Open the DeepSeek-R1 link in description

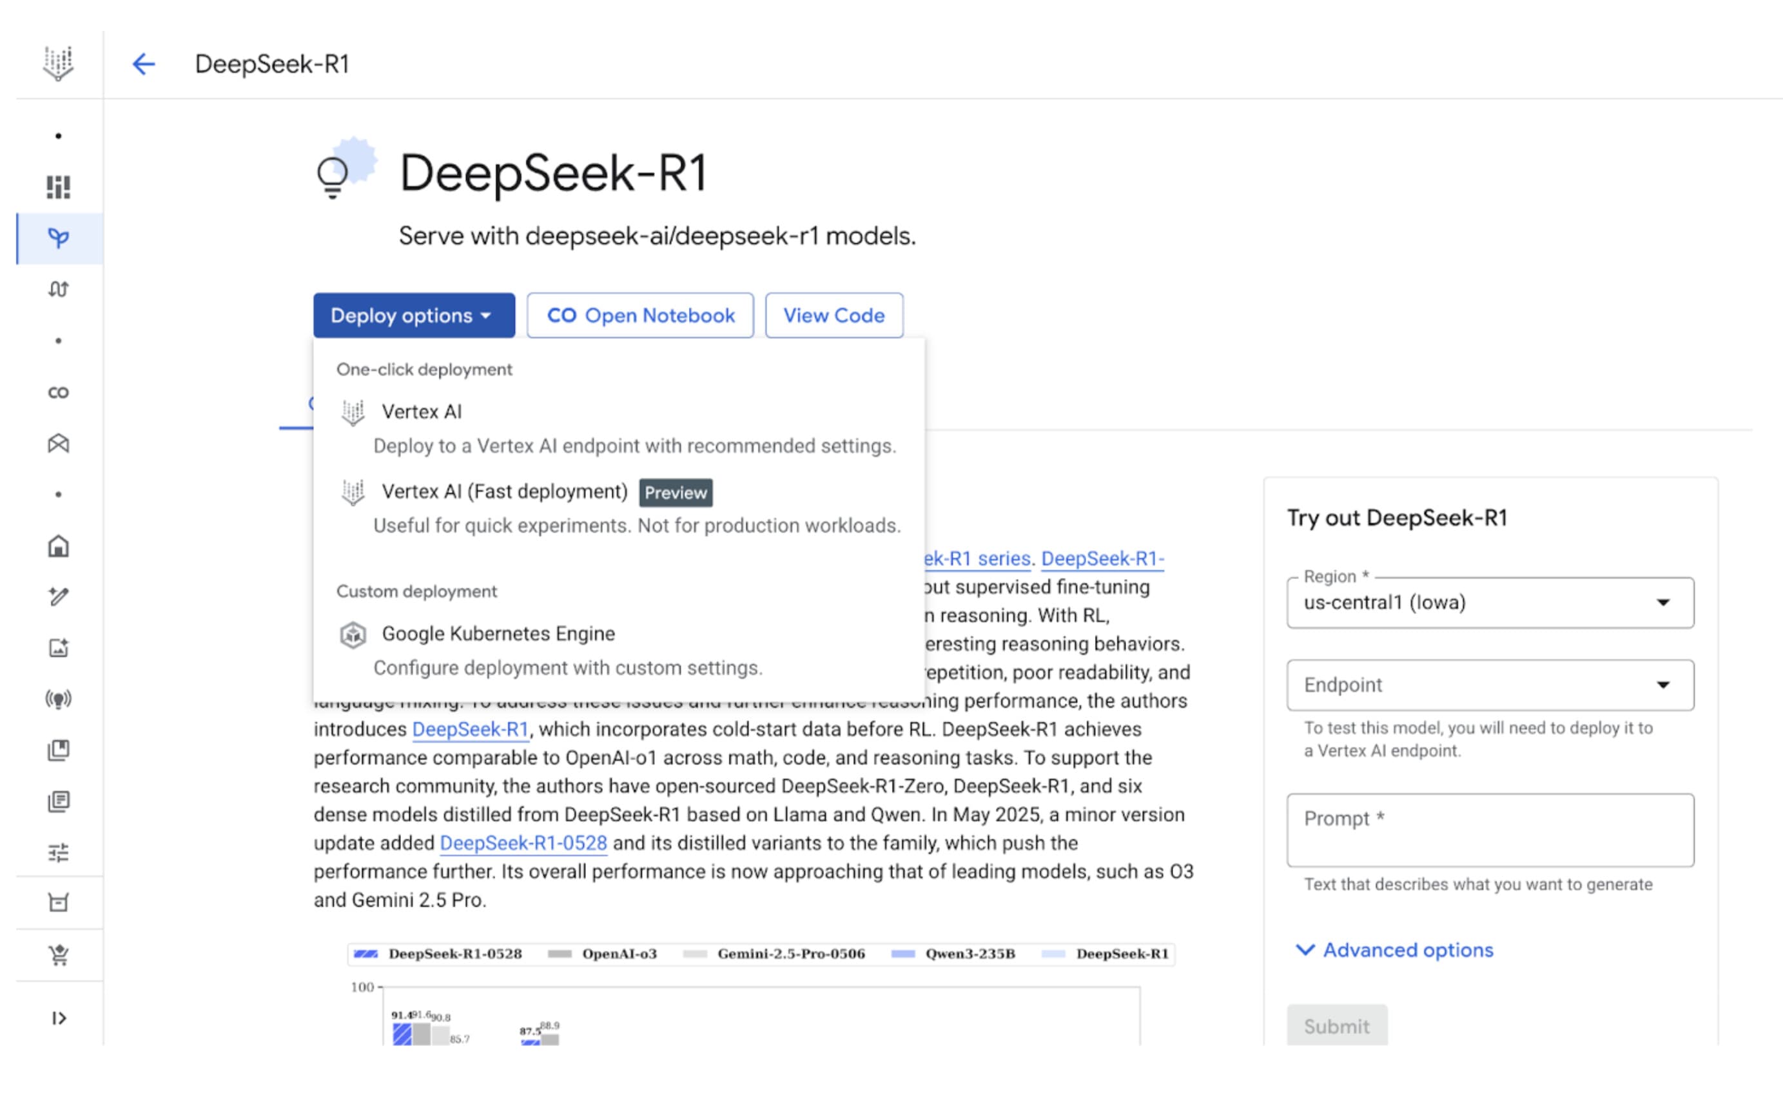(470, 729)
